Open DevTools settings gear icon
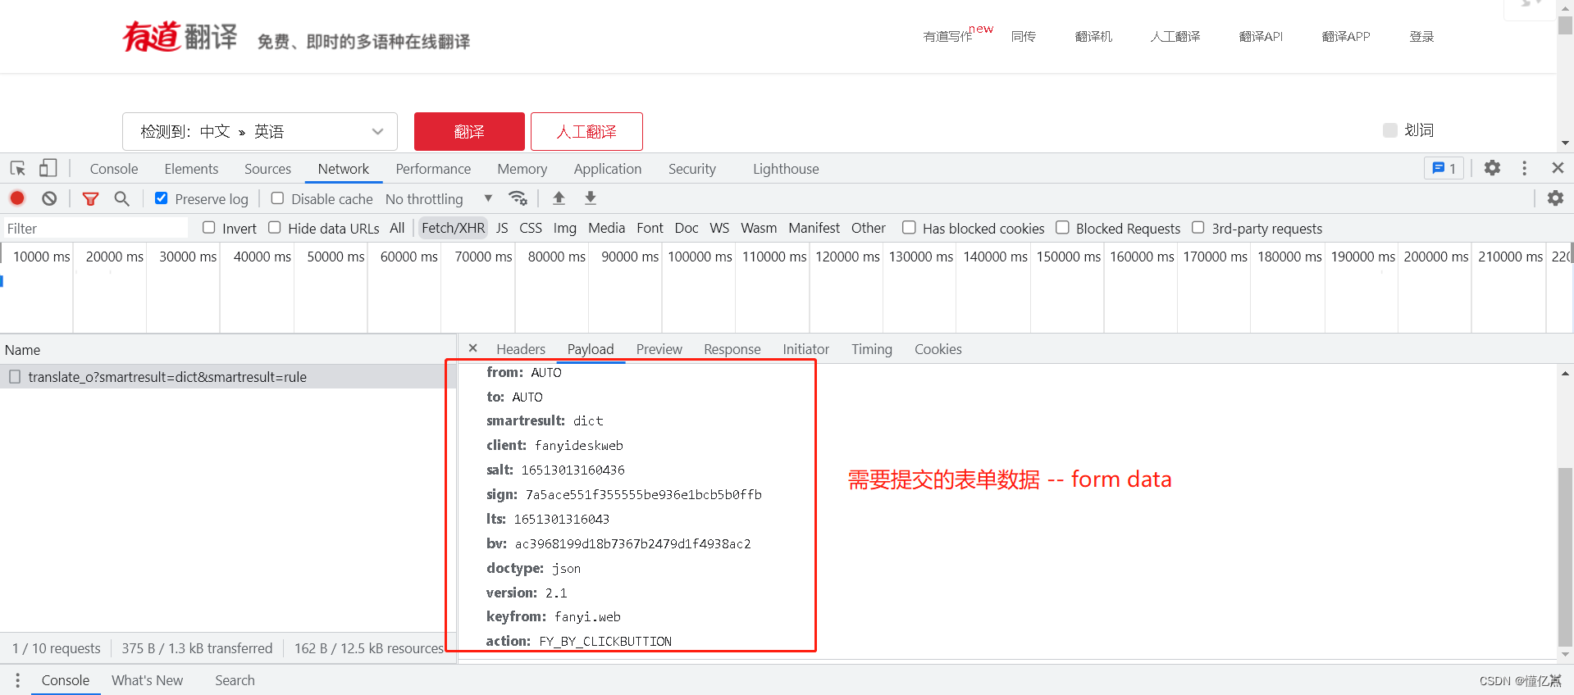 click(1492, 168)
